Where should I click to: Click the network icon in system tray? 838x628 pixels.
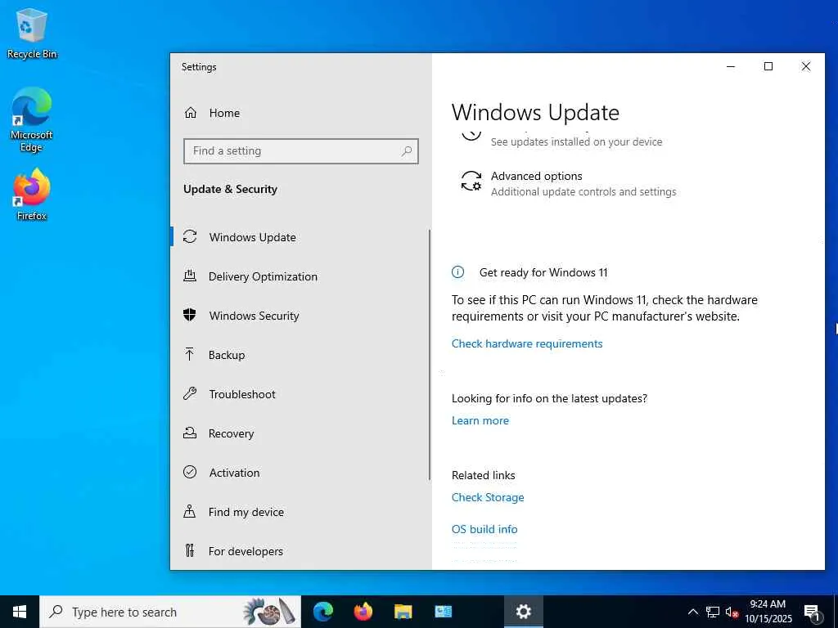click(713, 612)
